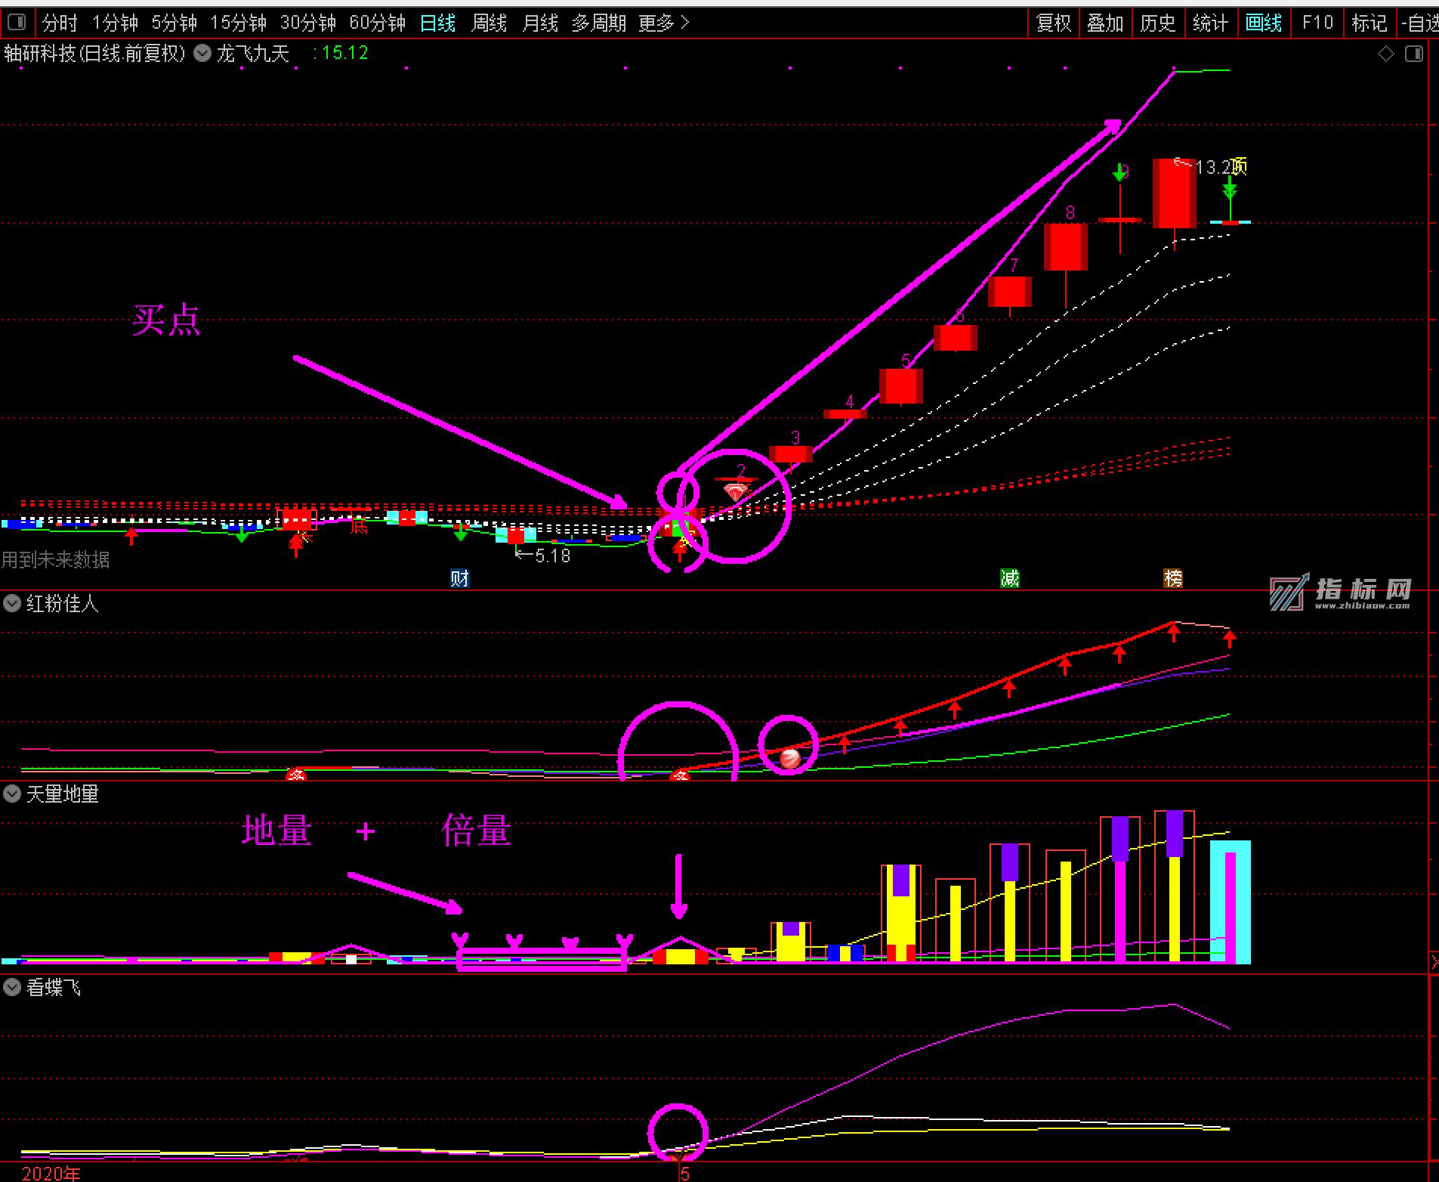Open F10 company information

(x=1317, y=23)
